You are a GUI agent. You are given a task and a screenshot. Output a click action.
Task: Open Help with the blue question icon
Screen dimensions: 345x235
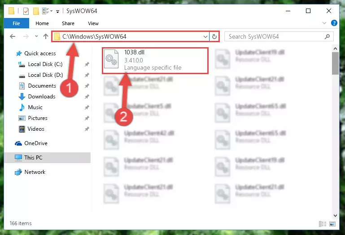[x=334, y=23]
